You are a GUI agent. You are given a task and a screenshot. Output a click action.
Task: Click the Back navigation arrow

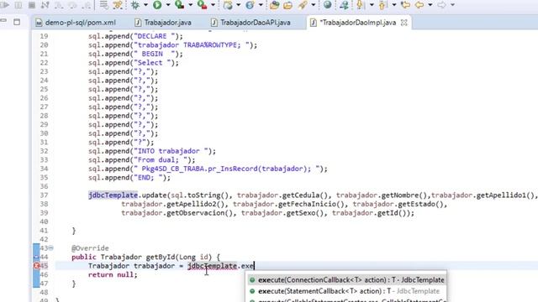click(x=419, y=5)
